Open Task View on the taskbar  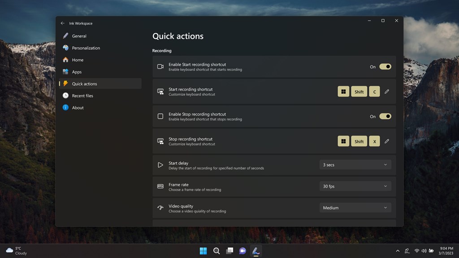(229, 251)
